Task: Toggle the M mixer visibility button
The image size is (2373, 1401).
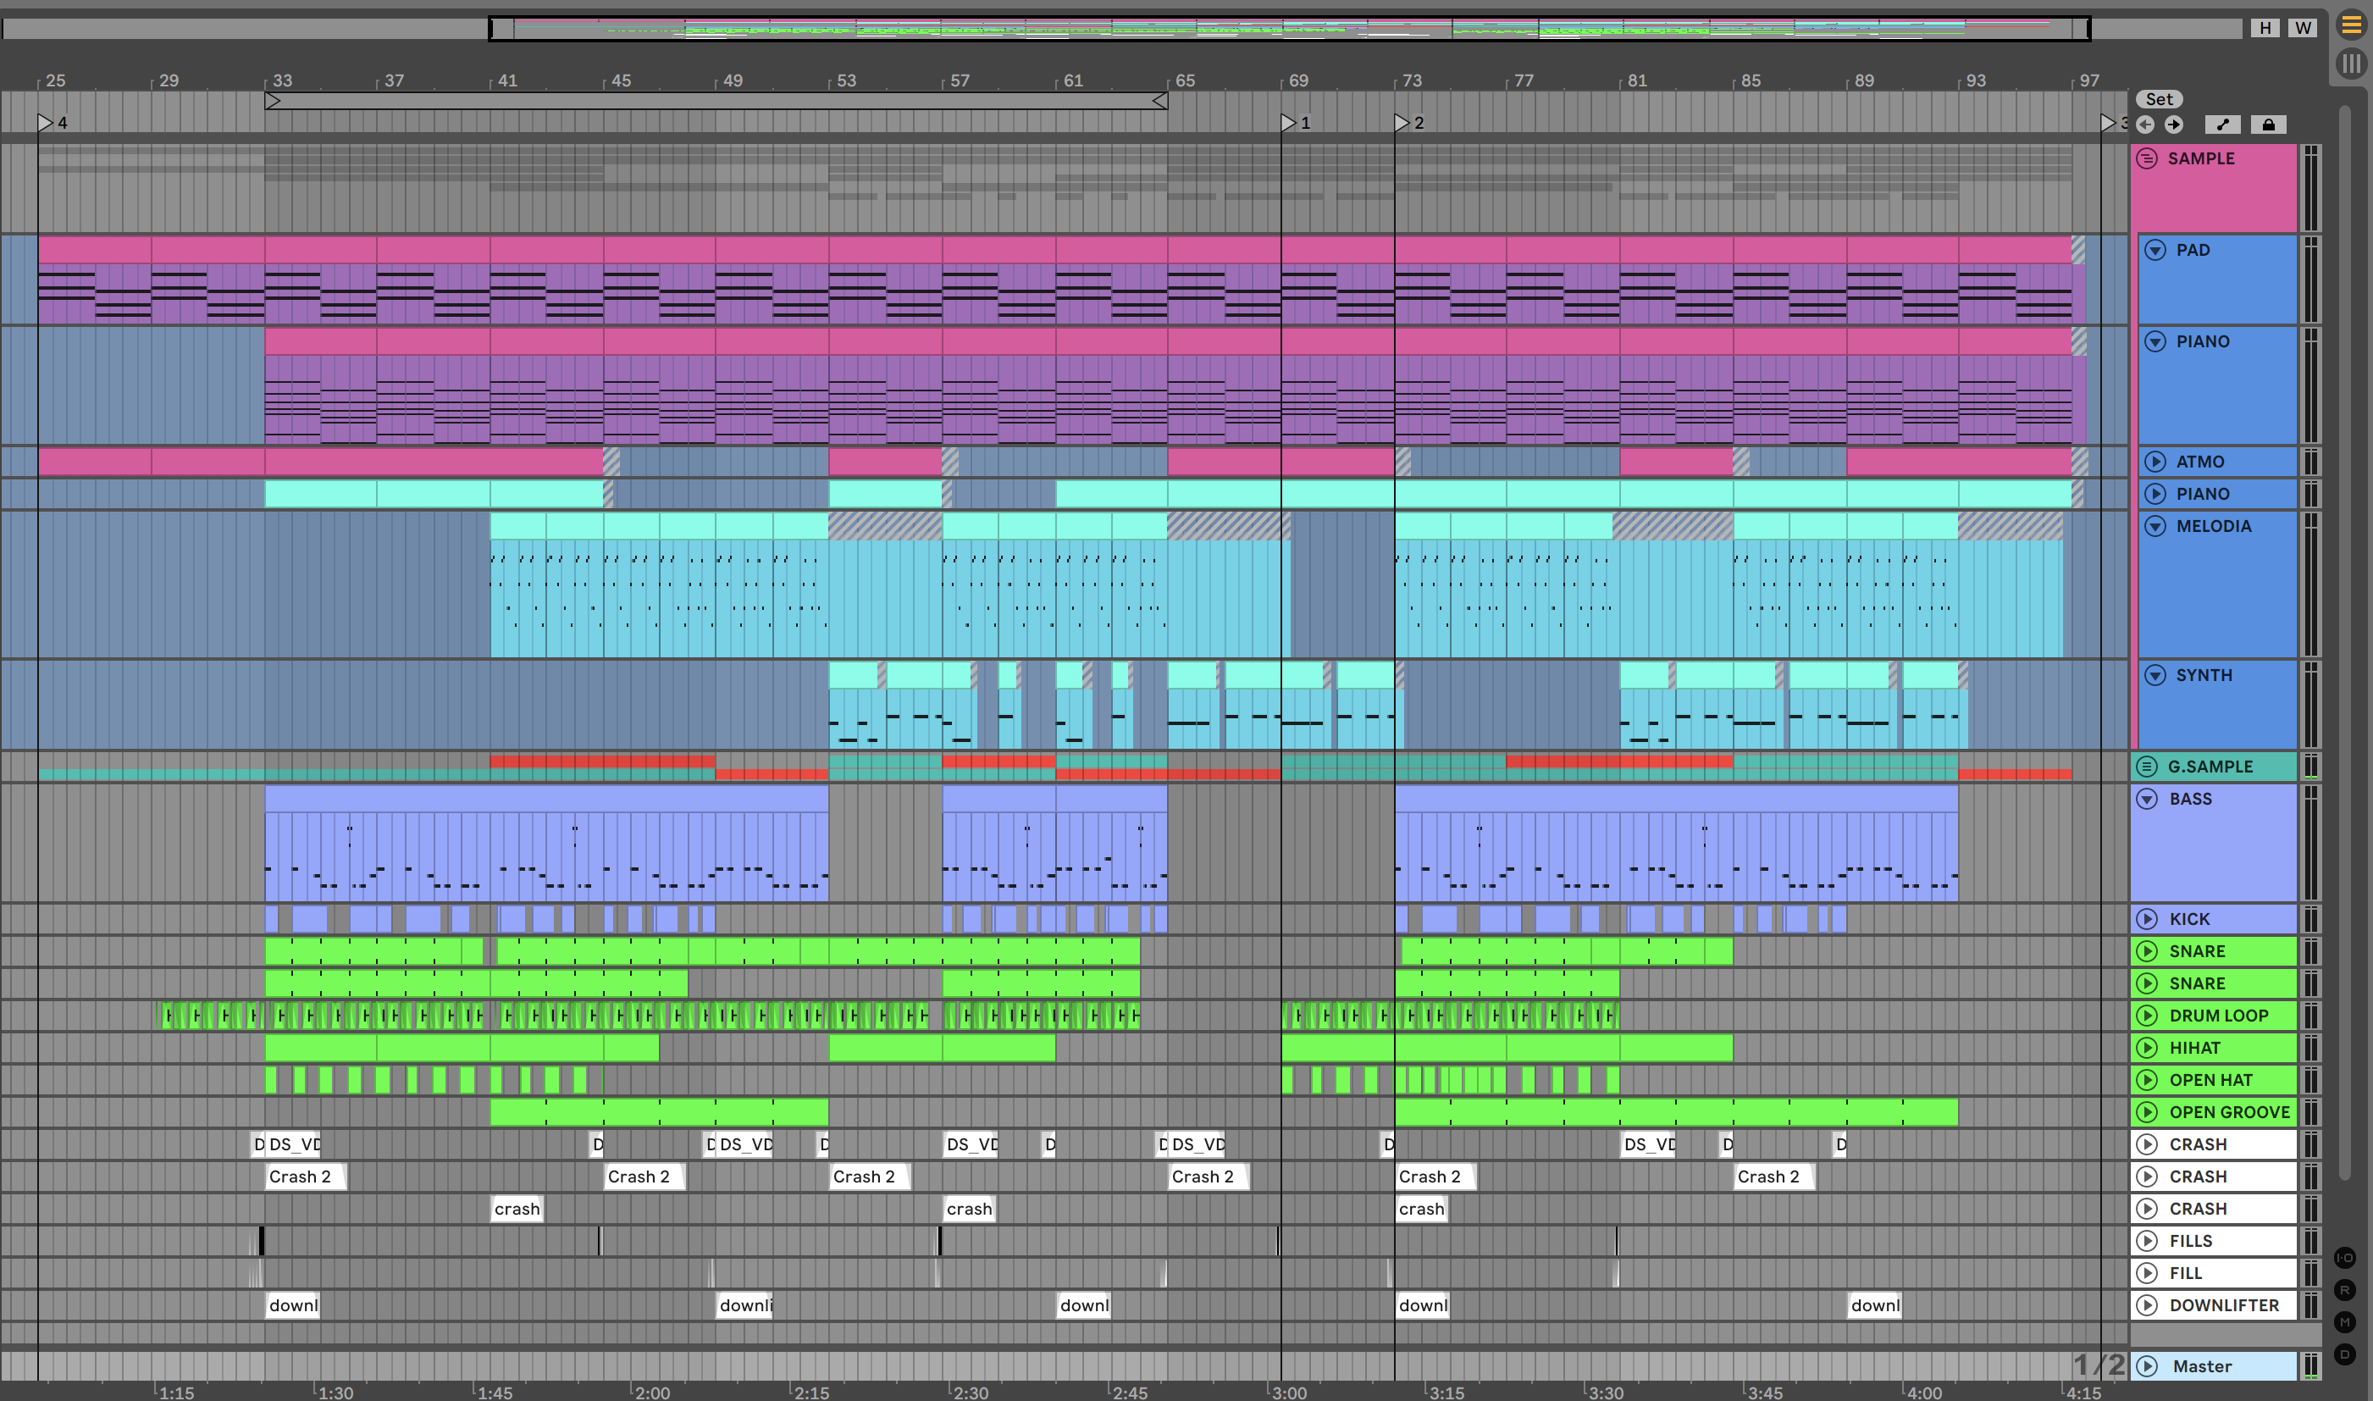Action: tap(2345, 1321)
